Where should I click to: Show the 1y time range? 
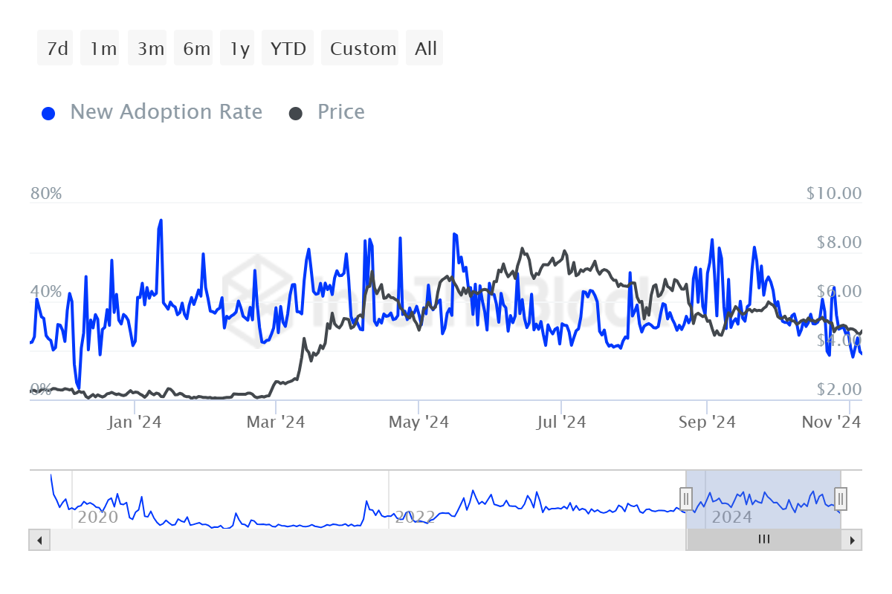pyautogui.click(x=239, y=49)
